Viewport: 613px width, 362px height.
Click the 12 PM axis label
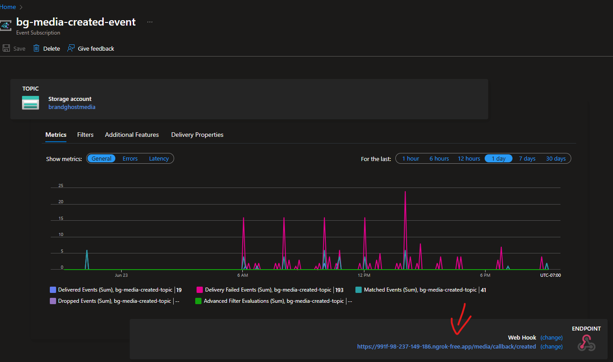364,275
